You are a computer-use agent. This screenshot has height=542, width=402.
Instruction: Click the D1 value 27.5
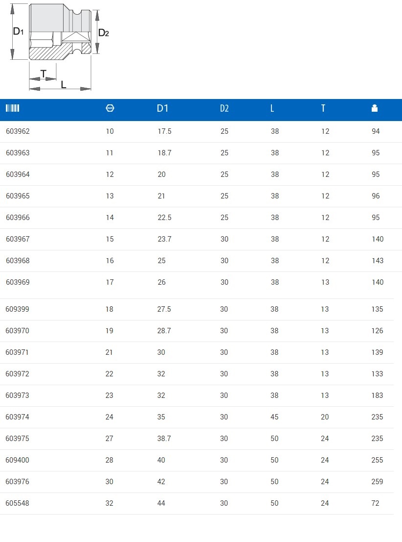tap(164, 309)
